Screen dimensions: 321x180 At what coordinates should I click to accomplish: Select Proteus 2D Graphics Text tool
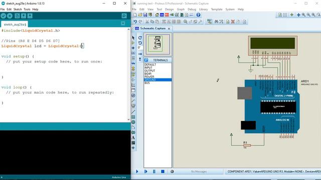click(133, 138)
